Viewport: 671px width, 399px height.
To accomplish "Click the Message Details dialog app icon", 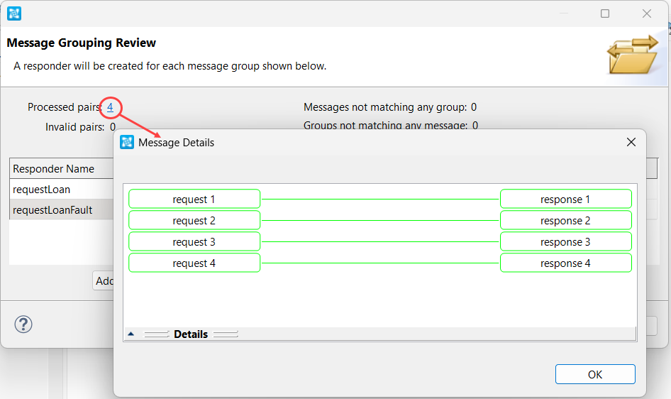I will tap(127, 142).
